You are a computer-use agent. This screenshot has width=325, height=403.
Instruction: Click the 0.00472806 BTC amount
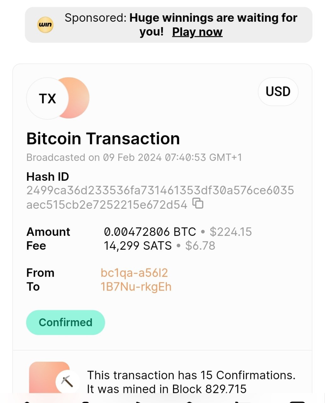pos(150,232)
